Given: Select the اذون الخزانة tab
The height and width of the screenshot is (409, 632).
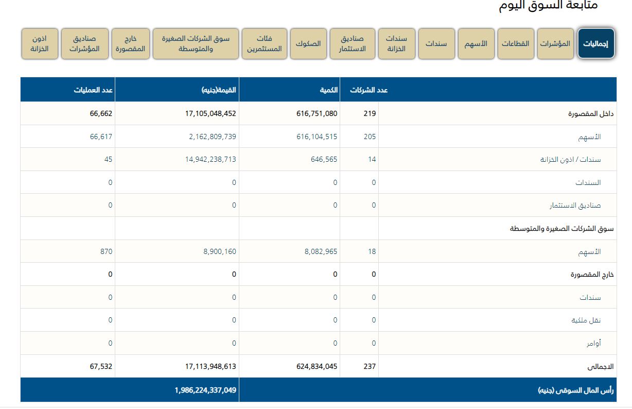Looking at the screenshot, I should [40, 44].
